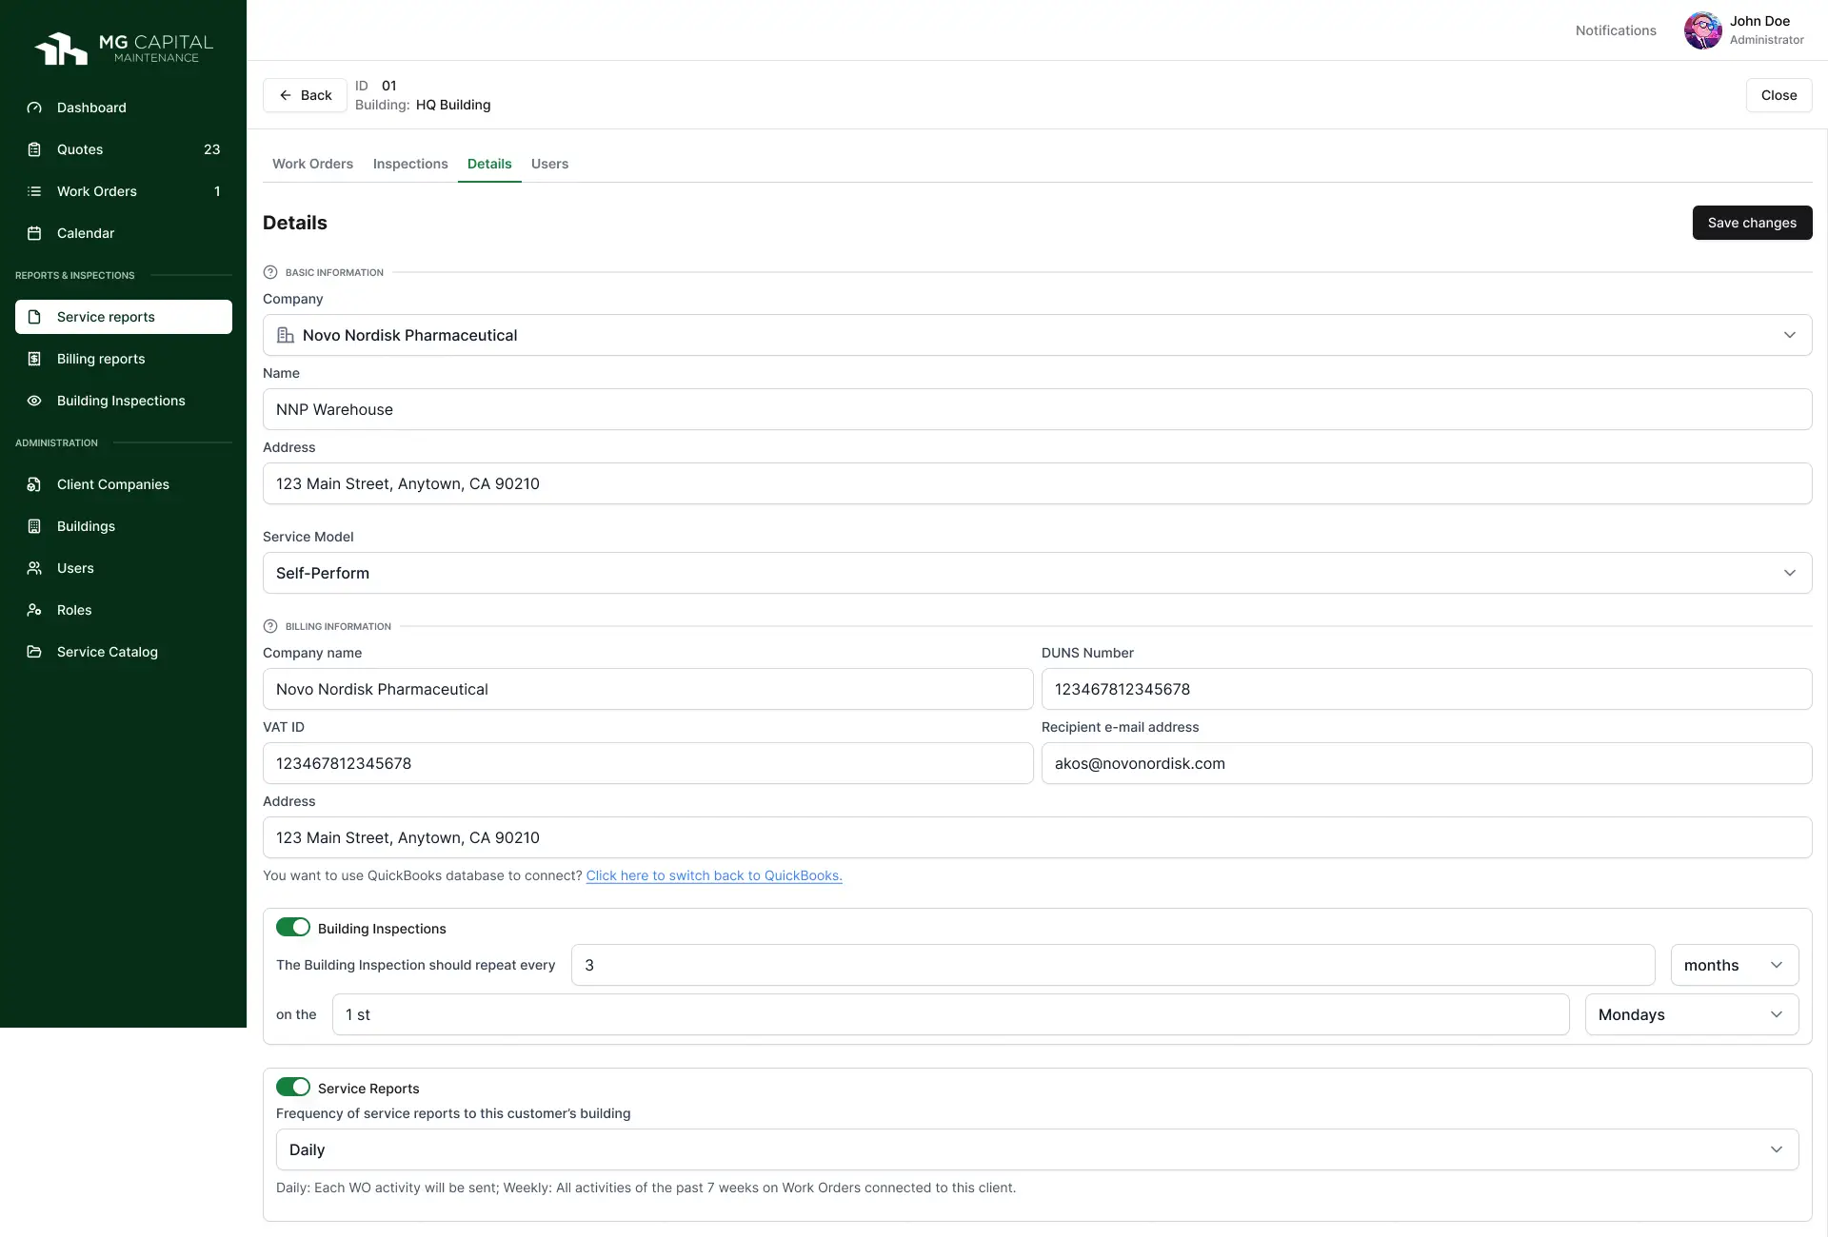Click the Calendar icon in sidebar
Viewport: 1828px width, 1237px height.
tap(34, 233)
